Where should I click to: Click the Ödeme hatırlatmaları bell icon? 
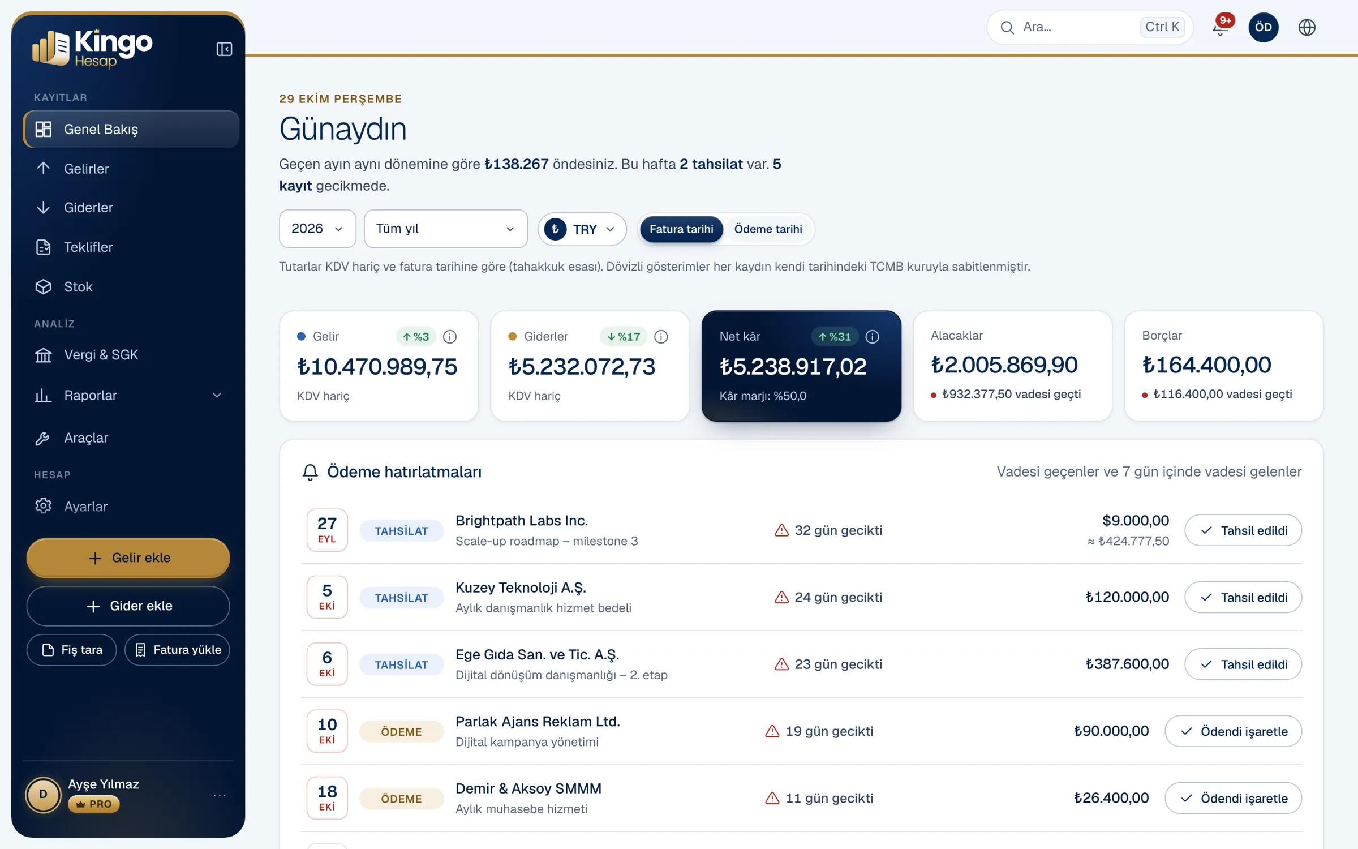tap(310, 472)
